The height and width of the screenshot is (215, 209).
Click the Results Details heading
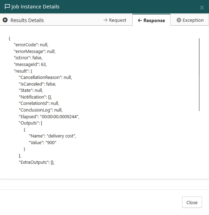pos(27,20)
